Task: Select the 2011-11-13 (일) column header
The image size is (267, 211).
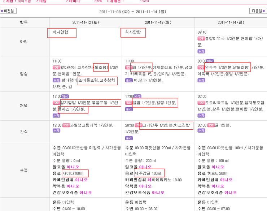Action: [158, 22]
